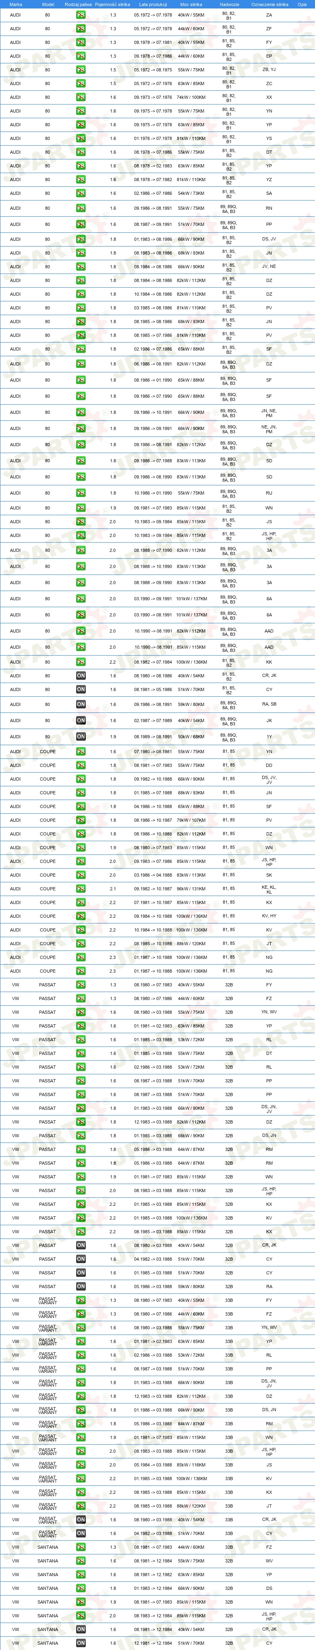The image size is (315, 1650).
Task: Click the Marka column header
Action: tap(15, 4)
